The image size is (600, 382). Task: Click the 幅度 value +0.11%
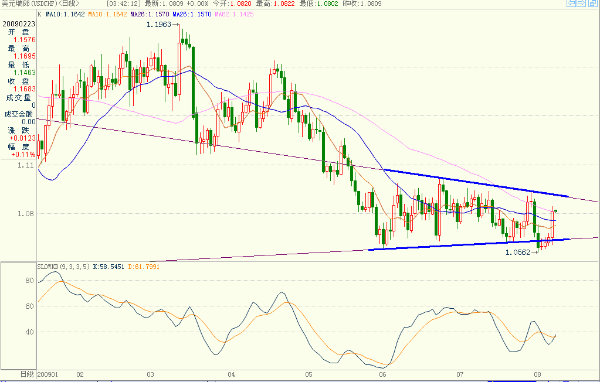pos(23,155)
